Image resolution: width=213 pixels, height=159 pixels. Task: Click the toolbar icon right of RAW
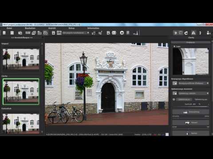click(34, 33)
